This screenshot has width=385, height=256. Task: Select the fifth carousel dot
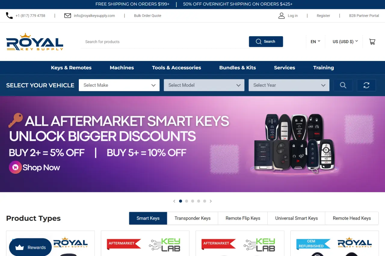point(205,201)
